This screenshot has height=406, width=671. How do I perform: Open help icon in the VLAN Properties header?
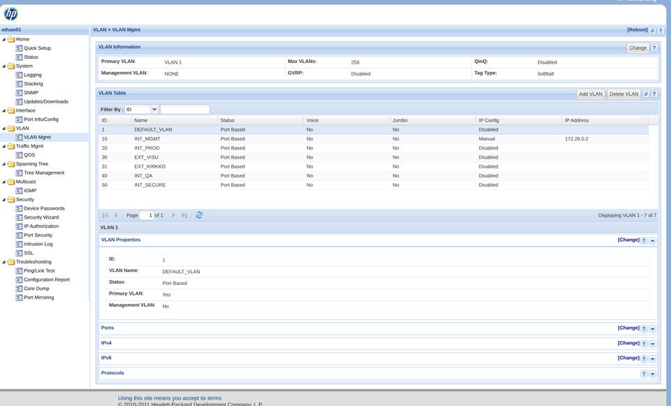click(644, 240)
